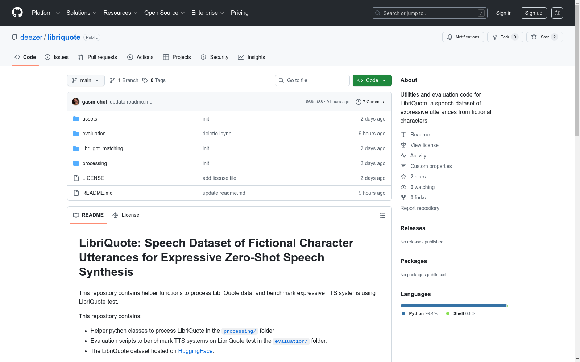Click the command palette icon button
Viewport: 580px width, 362px height.
point(557,13)
